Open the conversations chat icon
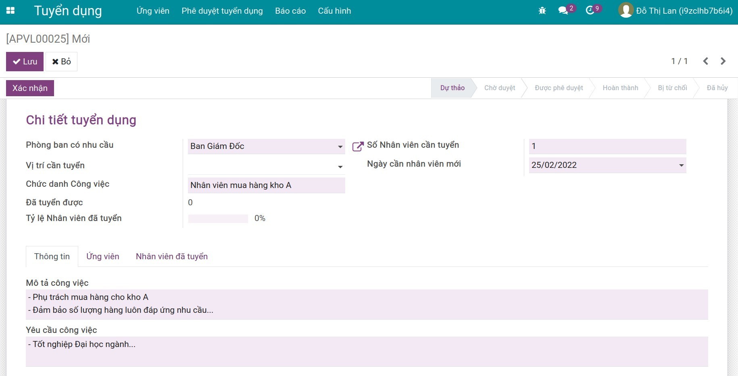The height and width of the screenshot is (376, 738). [563, 11]
